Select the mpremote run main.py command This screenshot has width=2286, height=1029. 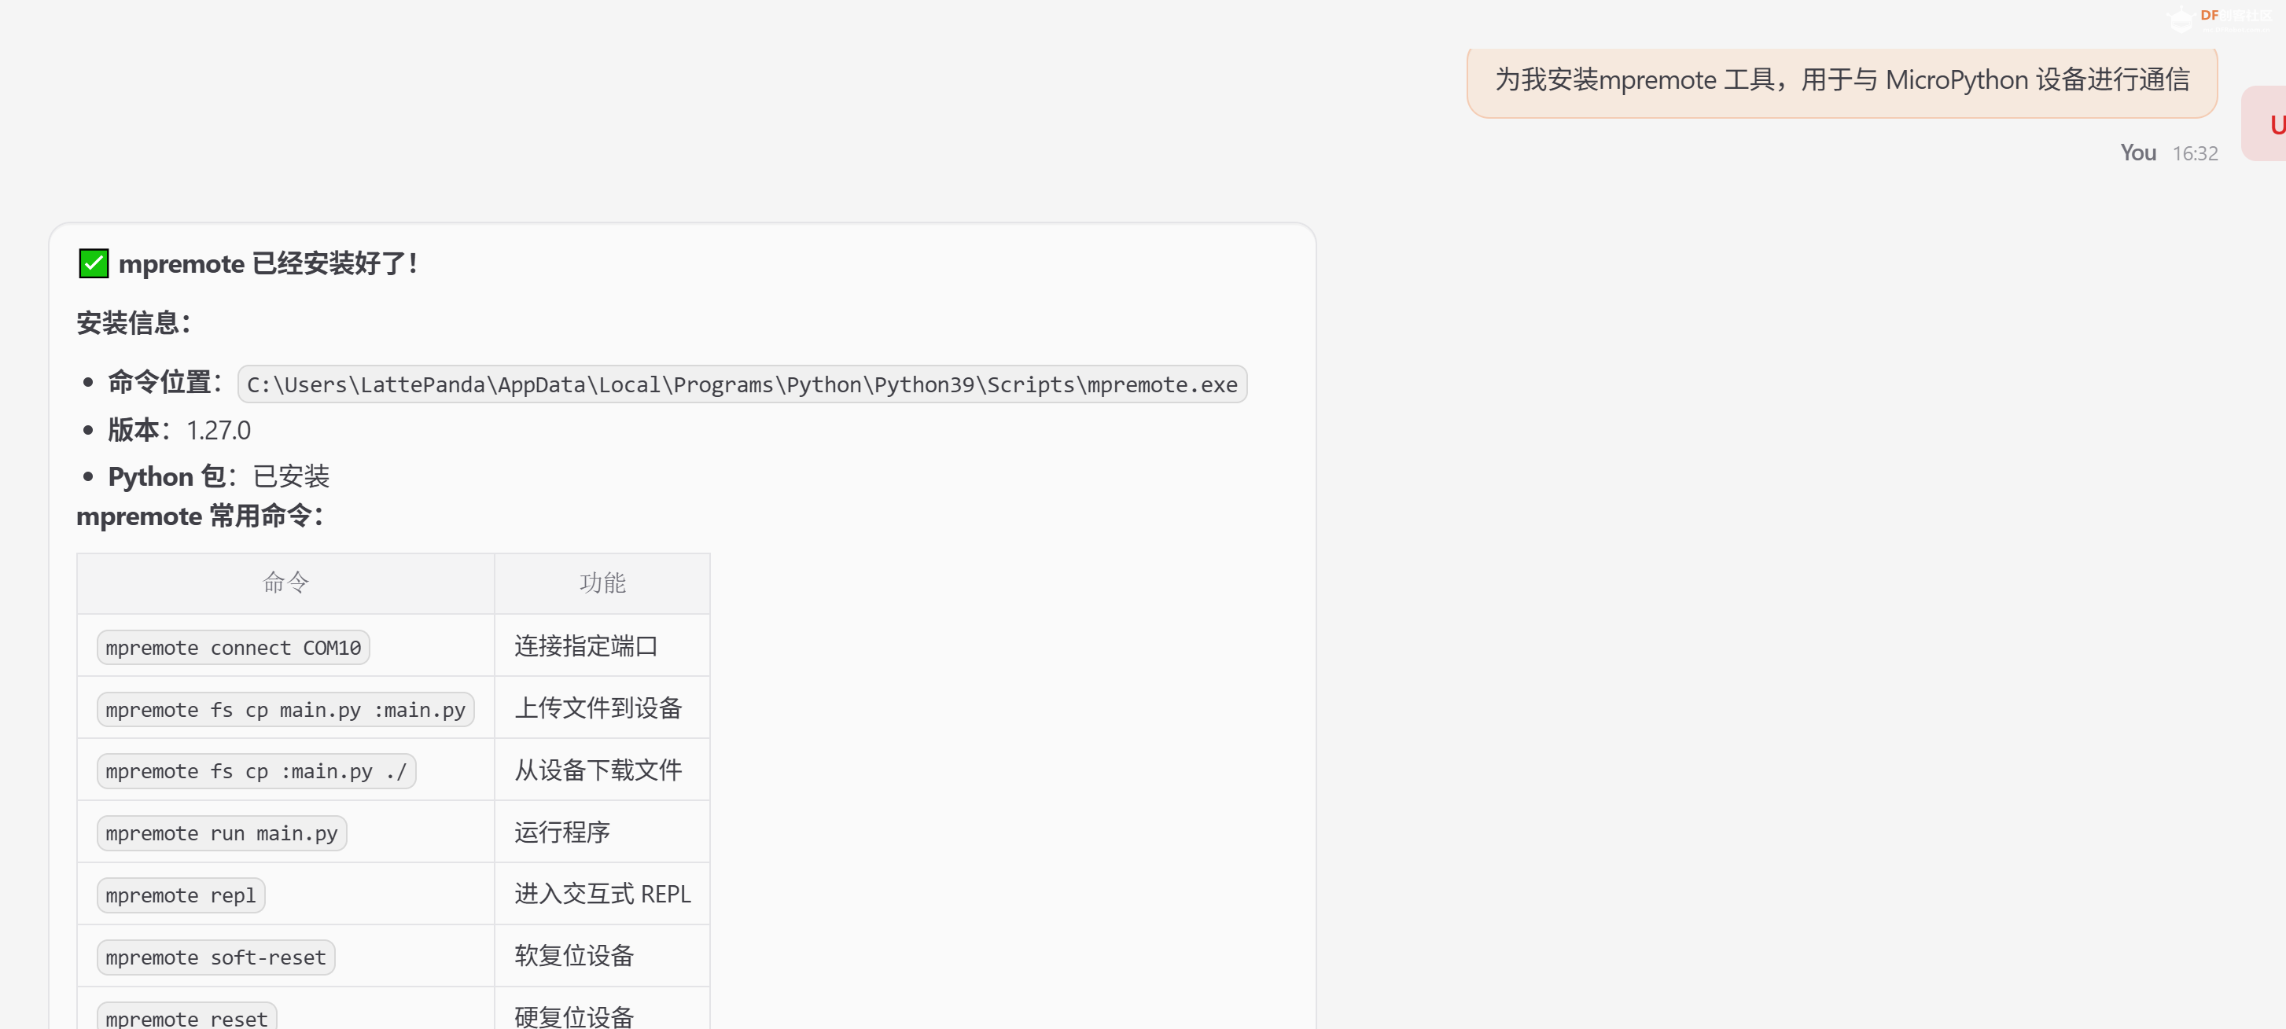(221, 833)
